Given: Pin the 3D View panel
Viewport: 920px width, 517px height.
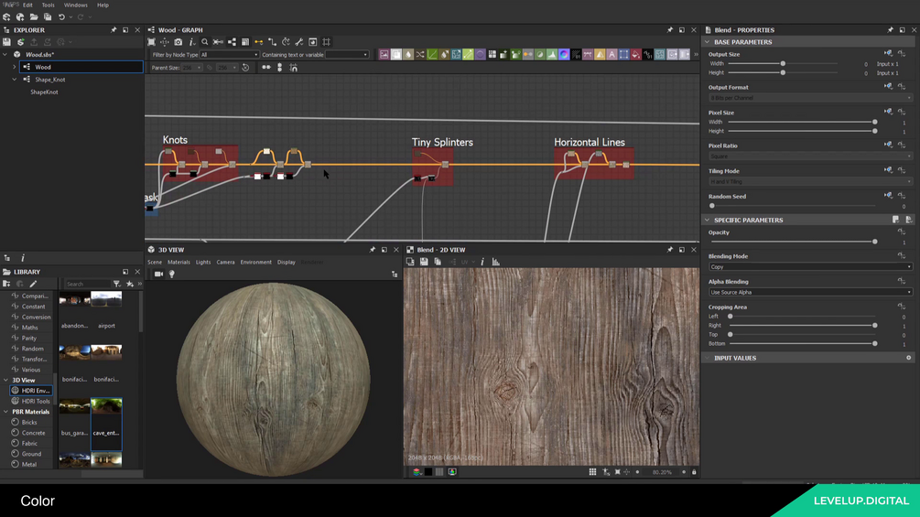Looking at the screenshot, I should point(373,250).
